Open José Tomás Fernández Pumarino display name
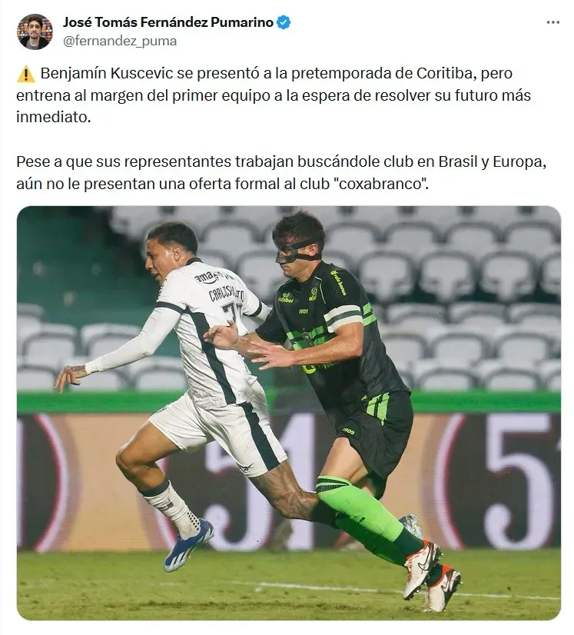The width and height of the screenshot is (574, 635). point(168,22)
